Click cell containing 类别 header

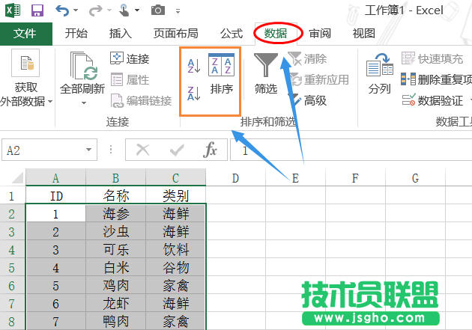(x=176, y=195)
